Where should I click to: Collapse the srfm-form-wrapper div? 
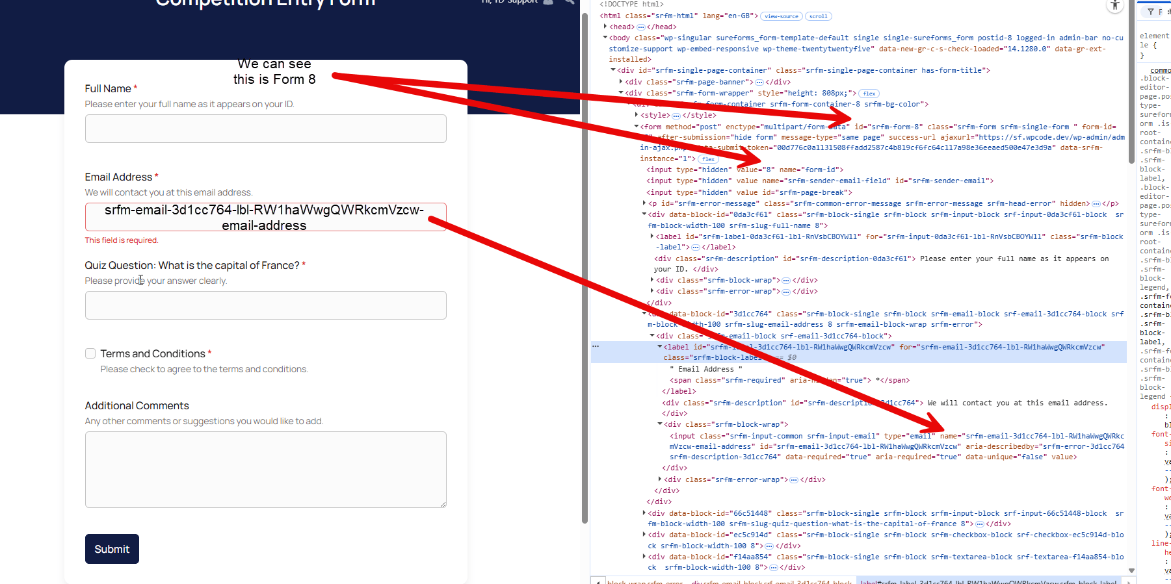pyautogui.click(x=621, y=93)
